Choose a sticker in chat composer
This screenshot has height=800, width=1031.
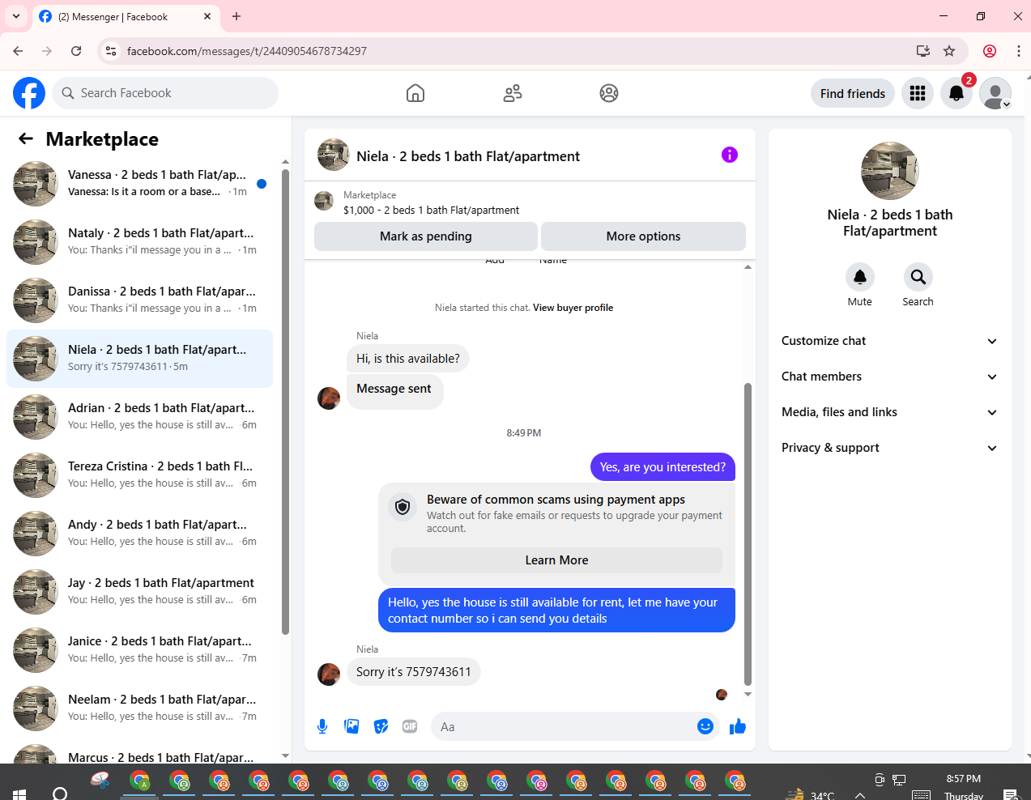click(x=381, y=726)
